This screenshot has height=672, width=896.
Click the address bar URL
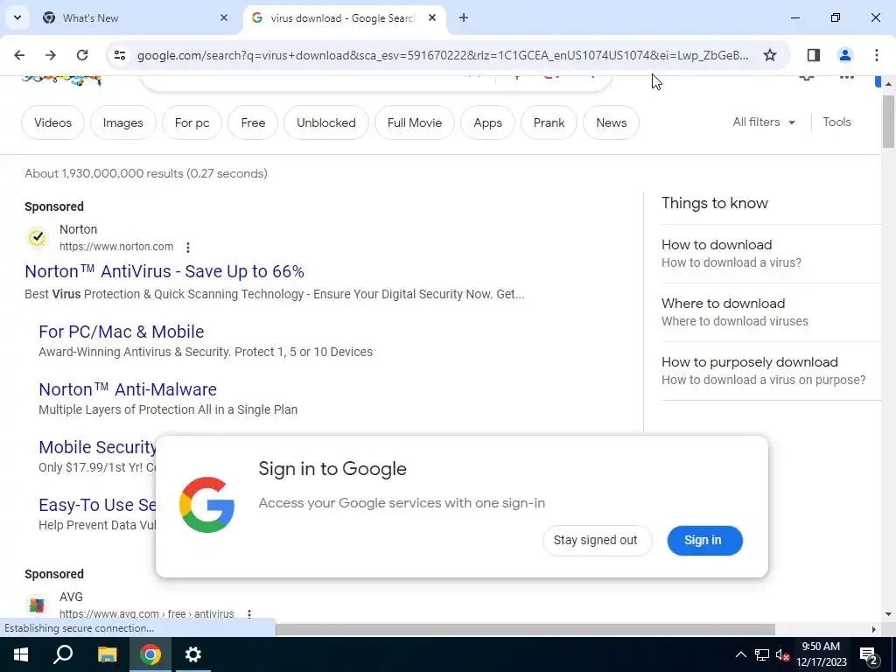coord(443,55)
